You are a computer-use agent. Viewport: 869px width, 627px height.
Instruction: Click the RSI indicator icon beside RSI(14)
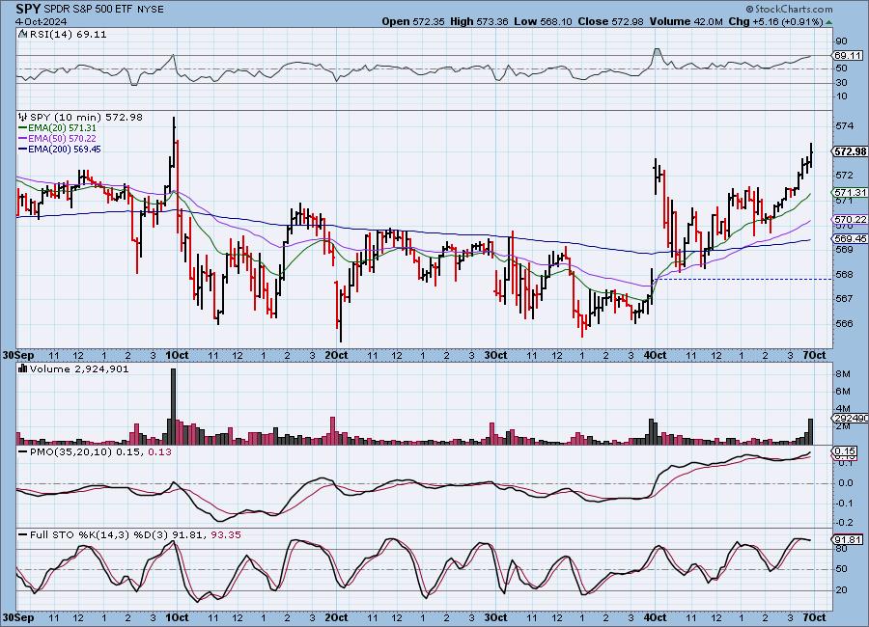click(x=22, y=34)
